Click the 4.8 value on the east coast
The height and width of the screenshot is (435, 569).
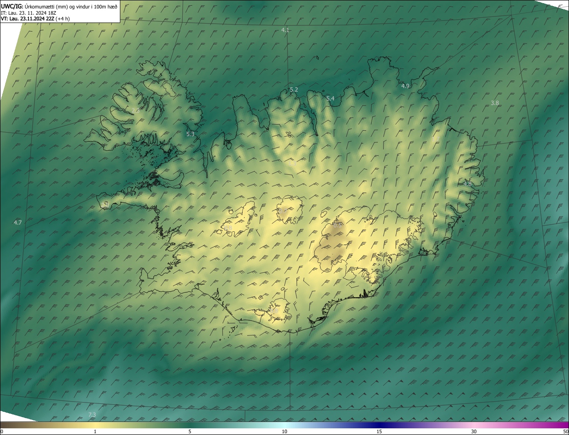[468, 184]
